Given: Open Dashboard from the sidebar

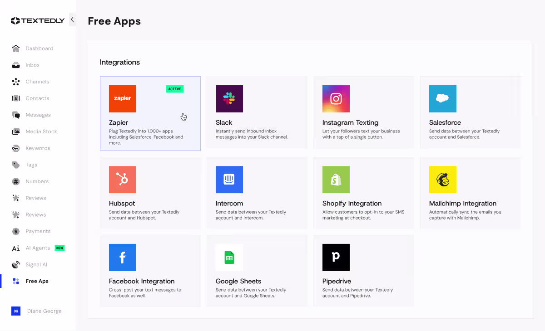Looking at the screenshot, I should [x=40, y=49].
